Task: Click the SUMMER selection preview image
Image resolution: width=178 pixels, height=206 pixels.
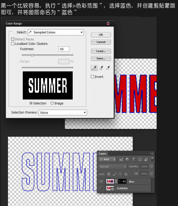Action: tap(48, 86)
